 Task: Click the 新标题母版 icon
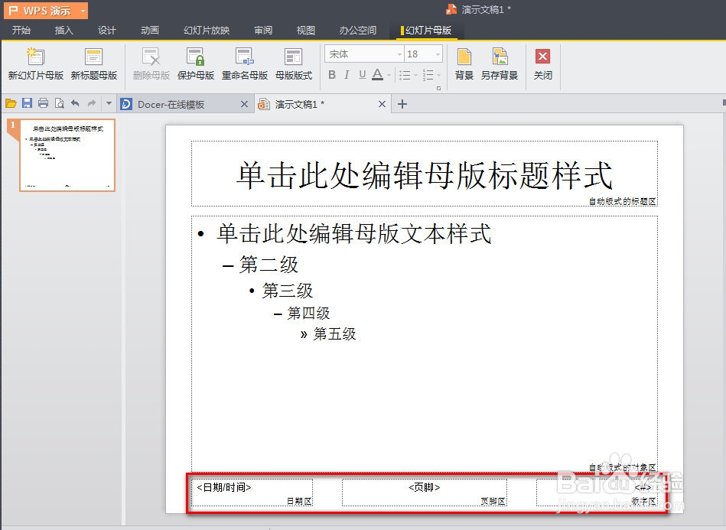tap(93, 63)
